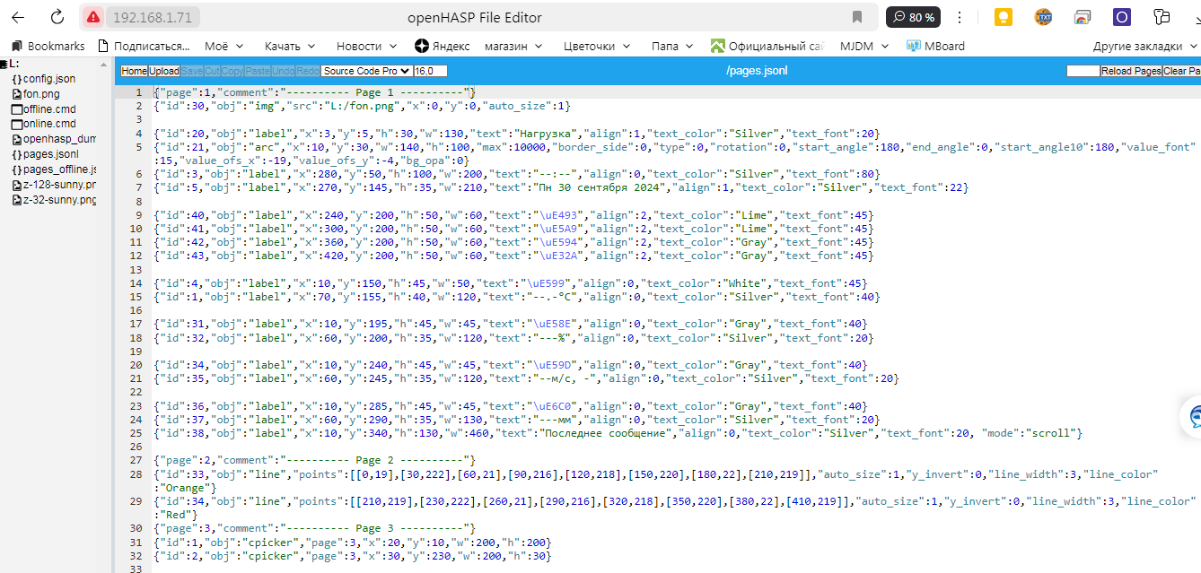
Task: Click the Paste toolbar button
Action: click(258, 71)
